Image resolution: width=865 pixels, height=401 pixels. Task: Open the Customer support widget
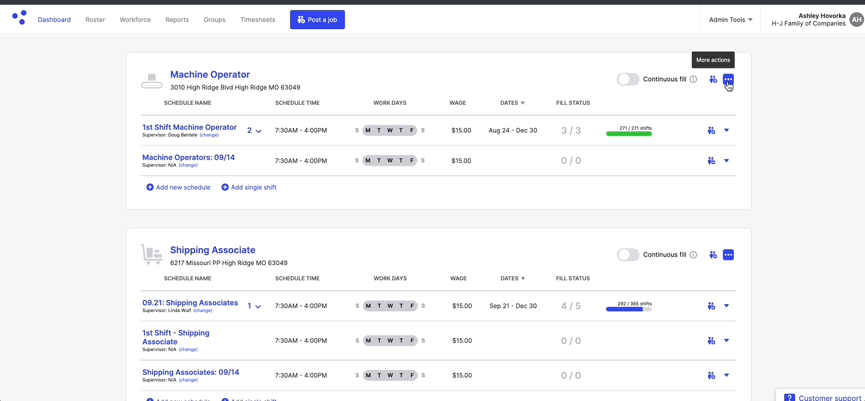(x=820, y=397)
